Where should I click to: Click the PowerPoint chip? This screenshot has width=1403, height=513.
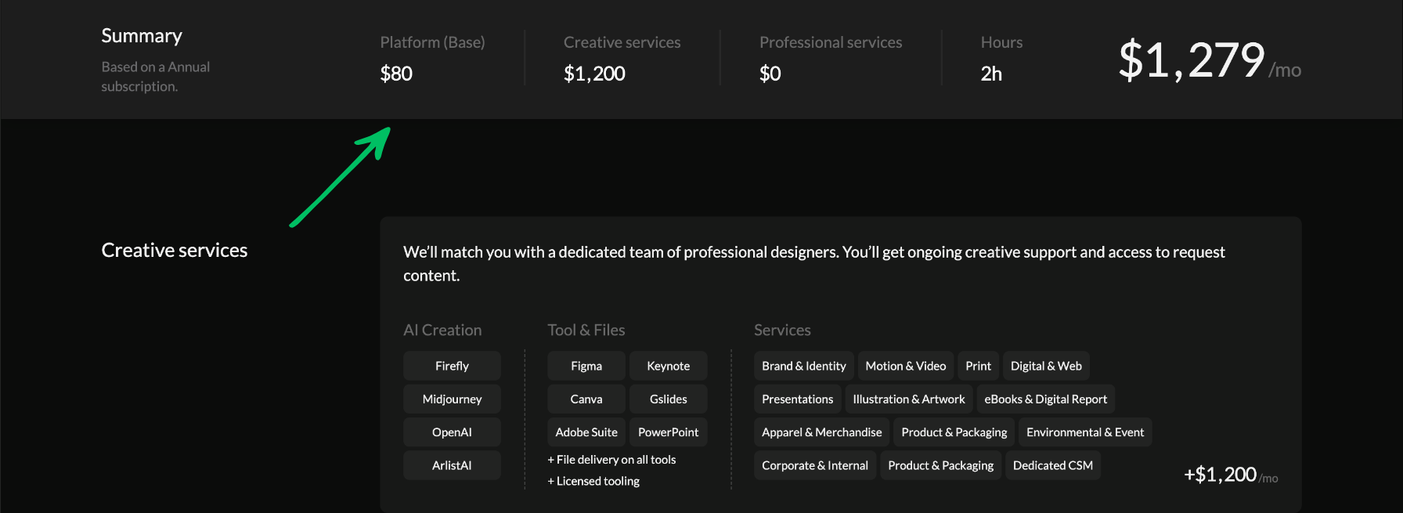[x=668, y=432]
